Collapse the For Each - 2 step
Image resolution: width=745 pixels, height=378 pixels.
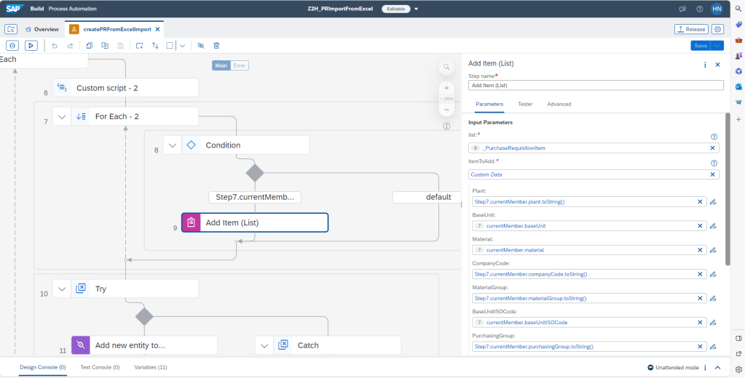[x=62, y=116]
